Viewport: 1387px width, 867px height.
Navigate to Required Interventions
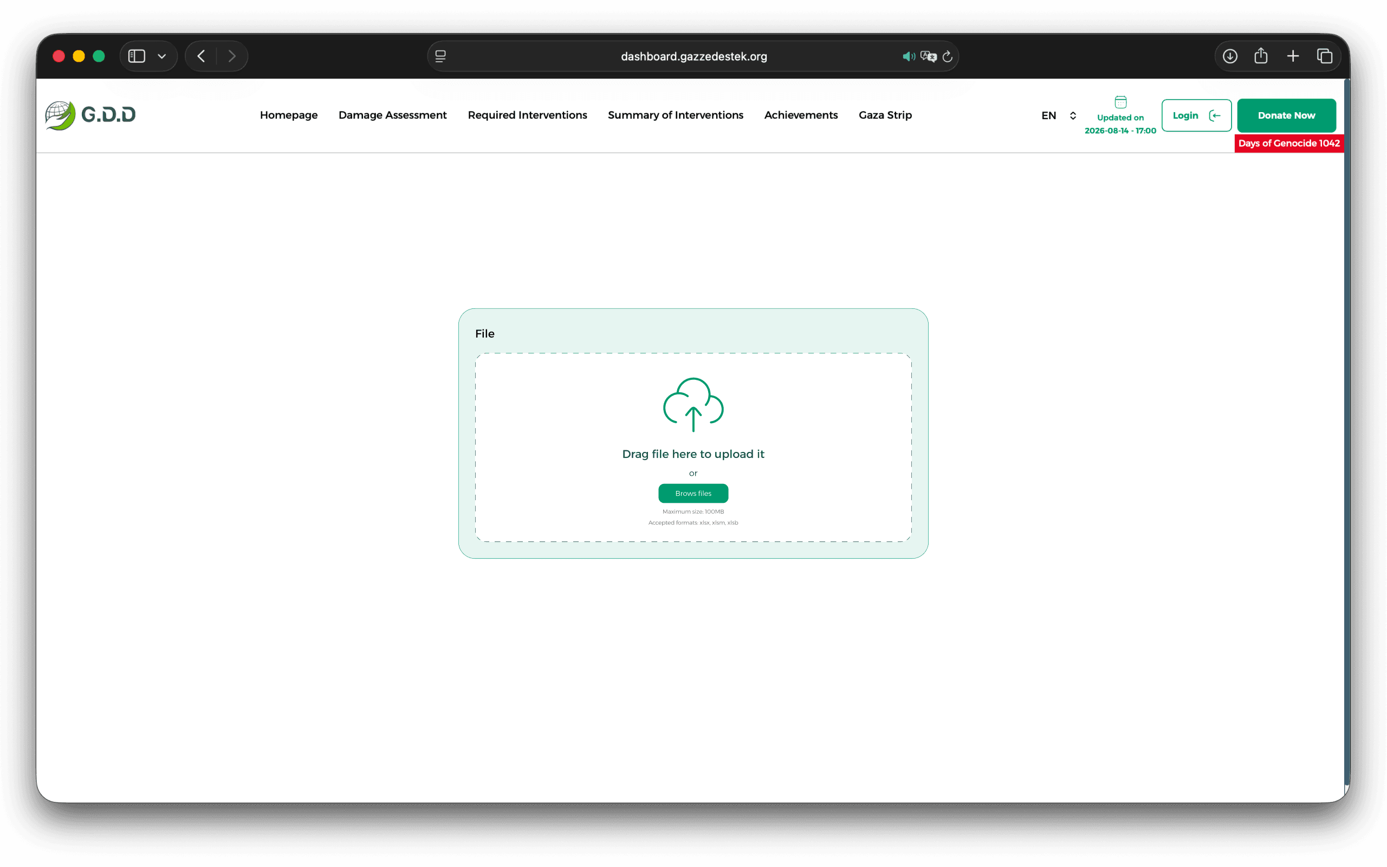click(x=527, y=115)
